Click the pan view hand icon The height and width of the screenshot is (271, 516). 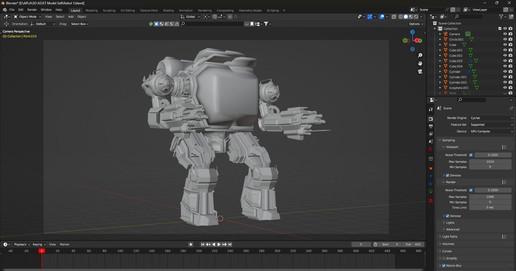click(x=420, y=63)
